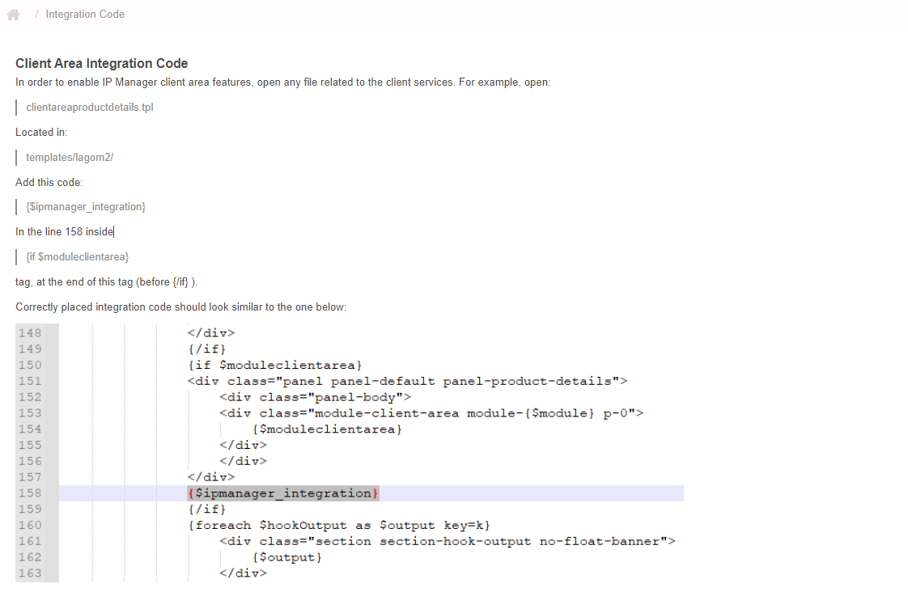This screenshot has height=592, width=908.
Task: Click the {foreach $hookOutput as $output key=k} line
Action: point(339,526)
